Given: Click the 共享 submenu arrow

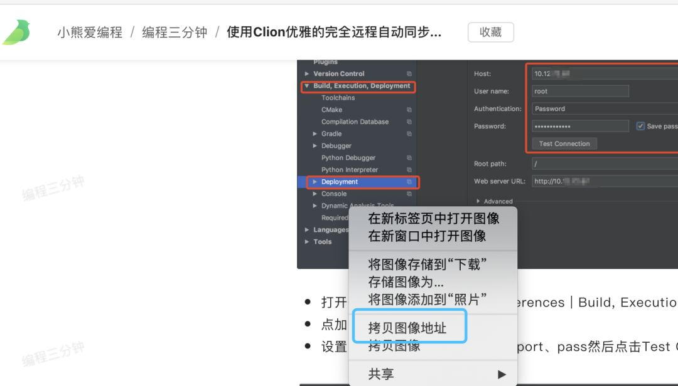Looking at the screenshot, I should click(x=502, y=374).
